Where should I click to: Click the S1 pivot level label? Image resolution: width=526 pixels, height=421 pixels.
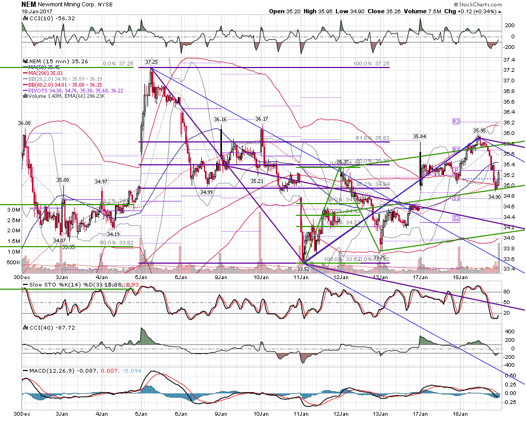coord(456,198)
